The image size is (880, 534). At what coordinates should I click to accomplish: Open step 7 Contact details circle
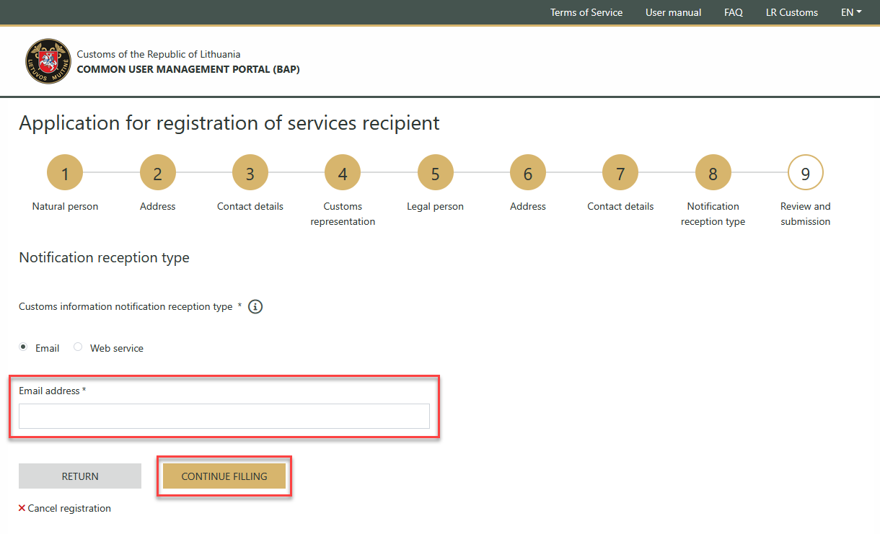click(620, 173)
